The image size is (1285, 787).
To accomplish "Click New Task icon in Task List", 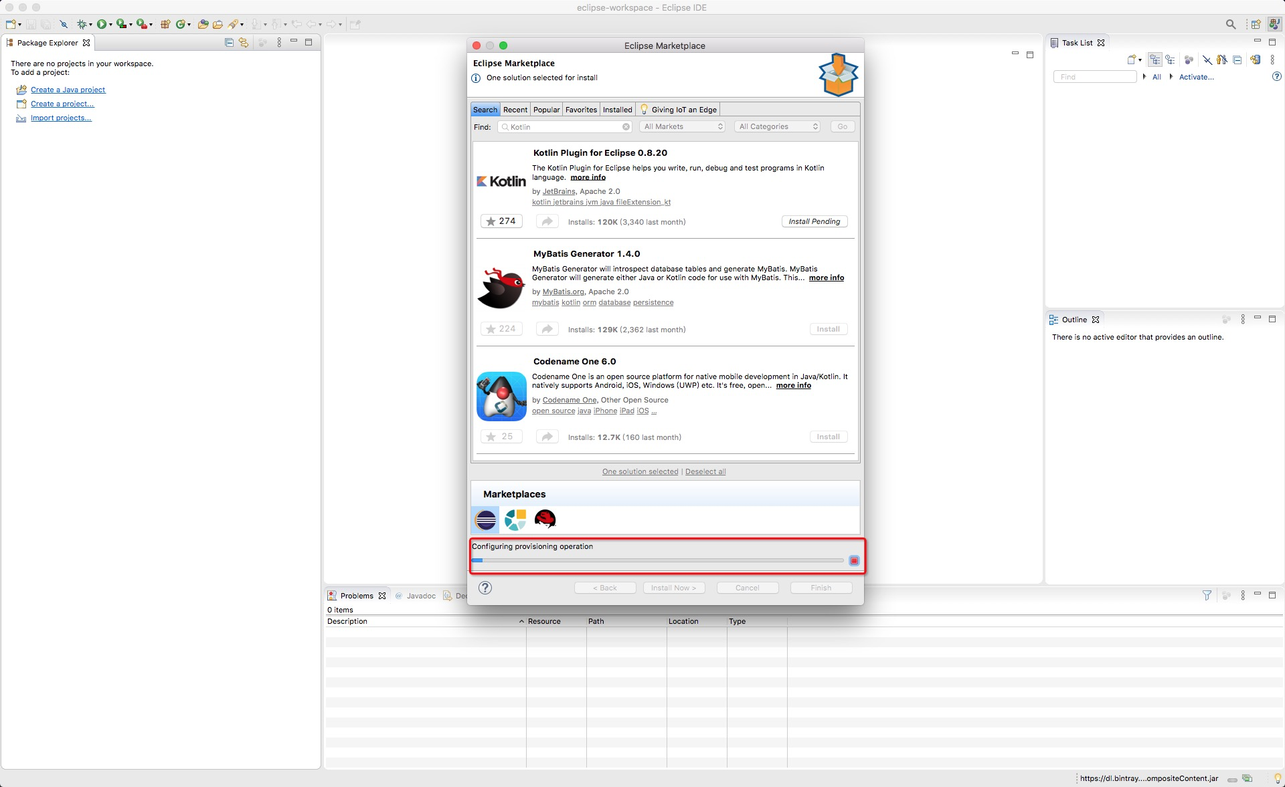I will pos(1131,60).
